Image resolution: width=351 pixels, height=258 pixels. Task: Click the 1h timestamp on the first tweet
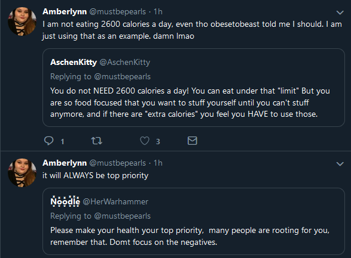coord(158,11)
